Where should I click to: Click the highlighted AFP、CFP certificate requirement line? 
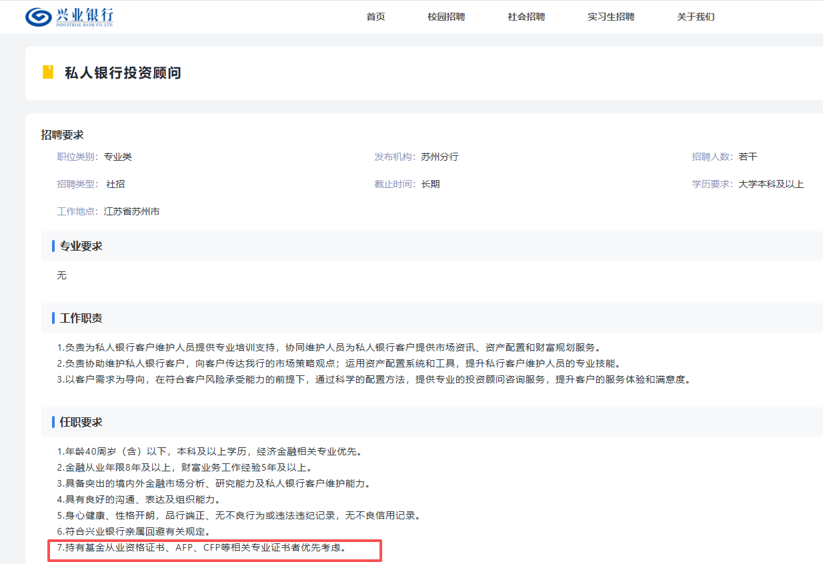202,548
